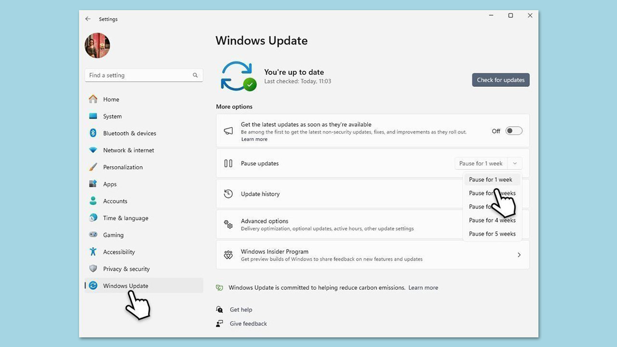
Task: Open the user profile picture
Action: click(97, 45)
